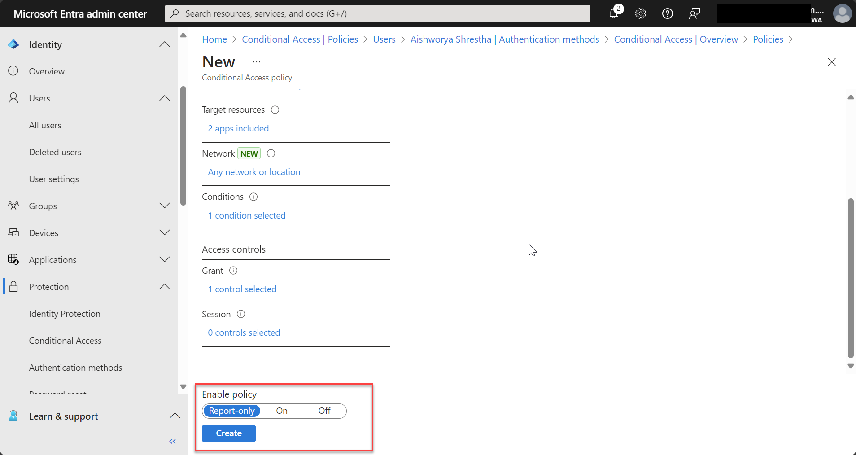The height and width of the screenshot is (455, 856).
Task: Open the feedback icon in header
Action: (x=694, y=13)
